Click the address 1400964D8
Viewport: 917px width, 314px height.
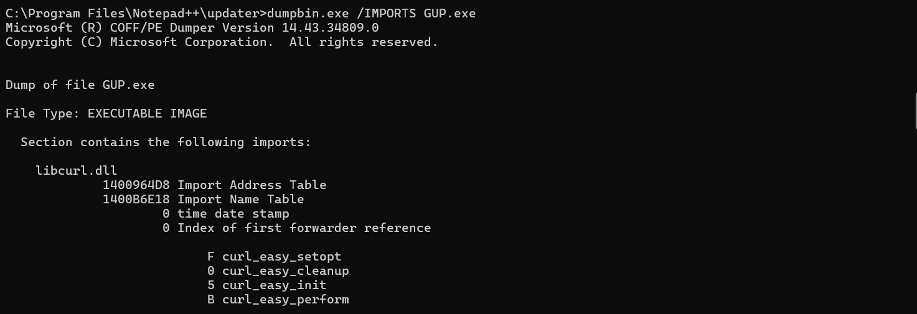point(136,185)
